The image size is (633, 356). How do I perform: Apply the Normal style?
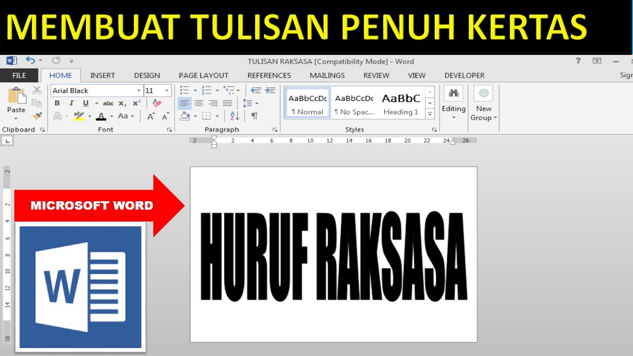pos(308,103)
